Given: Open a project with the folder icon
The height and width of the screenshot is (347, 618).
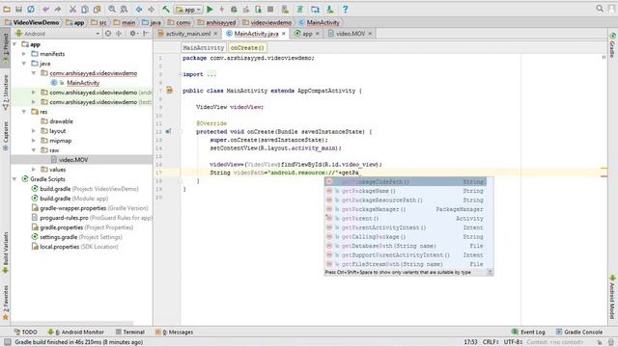Looking at the screenshot, I should [x=7, y=9].
